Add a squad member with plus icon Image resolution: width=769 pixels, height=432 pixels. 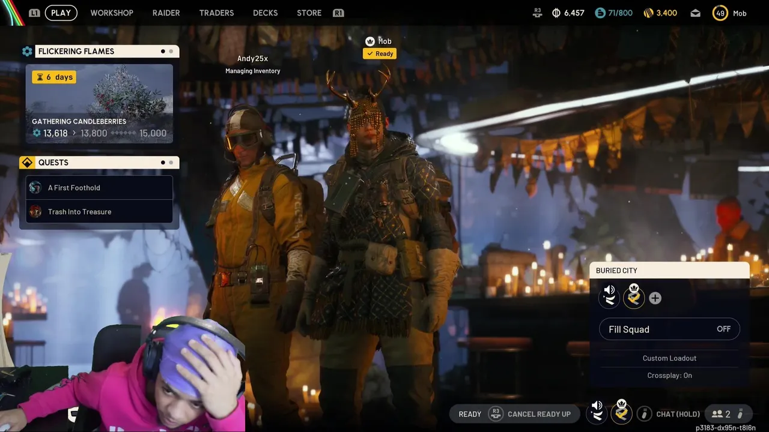655,298
